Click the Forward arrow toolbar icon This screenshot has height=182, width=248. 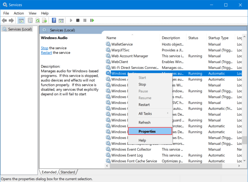pos(11,20)
